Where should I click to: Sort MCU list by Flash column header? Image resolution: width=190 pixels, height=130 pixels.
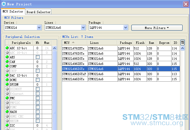pyautogui.click(x=140, y=43)
